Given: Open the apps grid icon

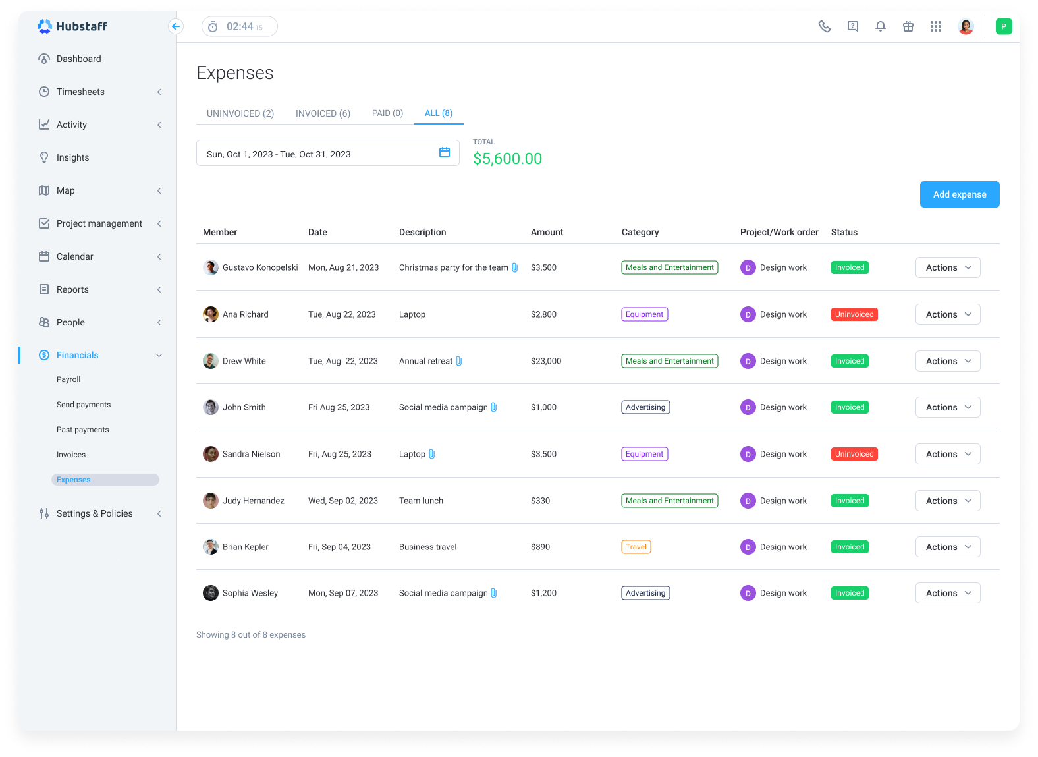Looking at the screenshot, I should pos(935,26).
